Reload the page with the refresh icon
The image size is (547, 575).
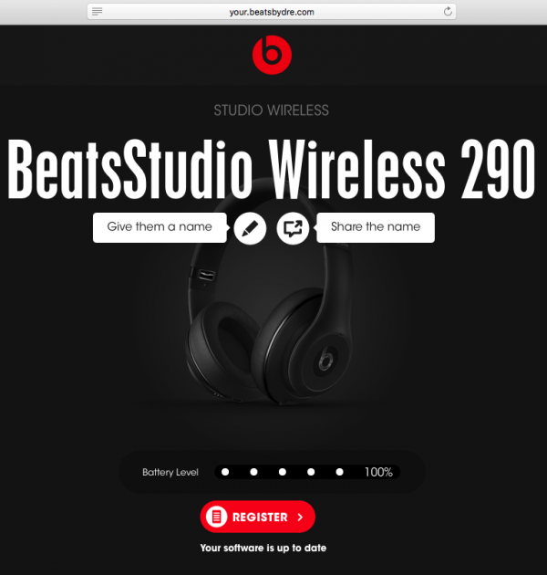tap(448, 11)
